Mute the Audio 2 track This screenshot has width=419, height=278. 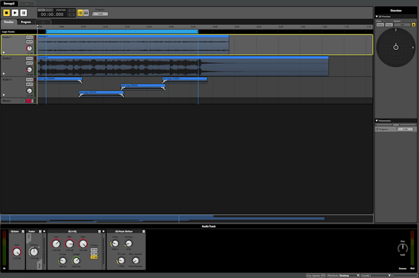(30, 63)
